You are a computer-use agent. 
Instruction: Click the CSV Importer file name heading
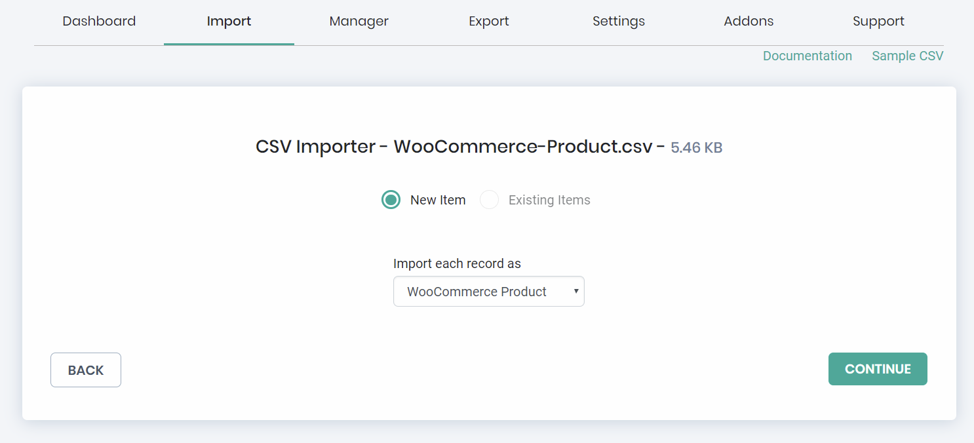tap(454, 146)
